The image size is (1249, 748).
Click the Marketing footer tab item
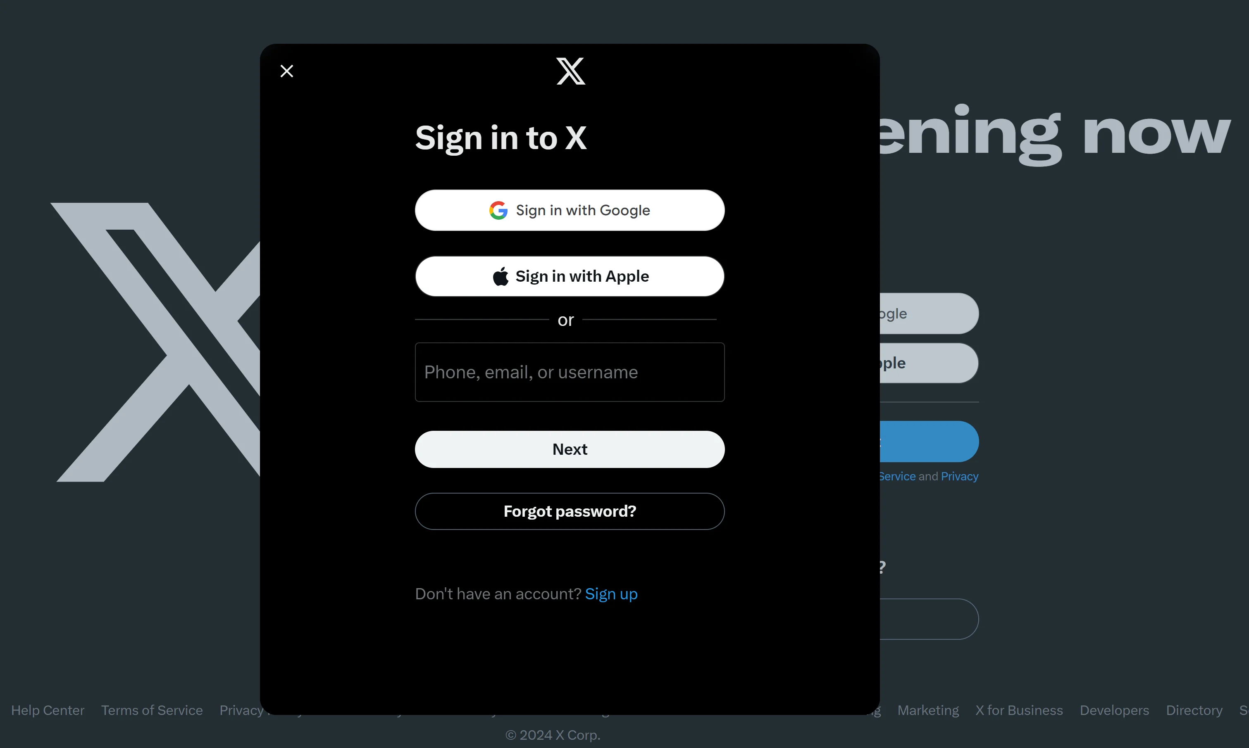(x=927, y=710)
